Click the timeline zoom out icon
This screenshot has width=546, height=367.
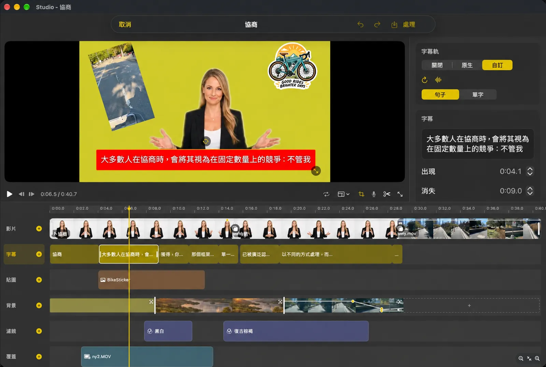pos(521,358)
